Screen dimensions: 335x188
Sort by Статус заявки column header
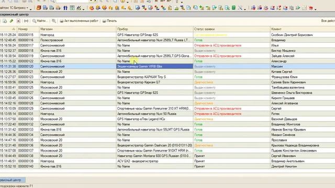(231, 29)
